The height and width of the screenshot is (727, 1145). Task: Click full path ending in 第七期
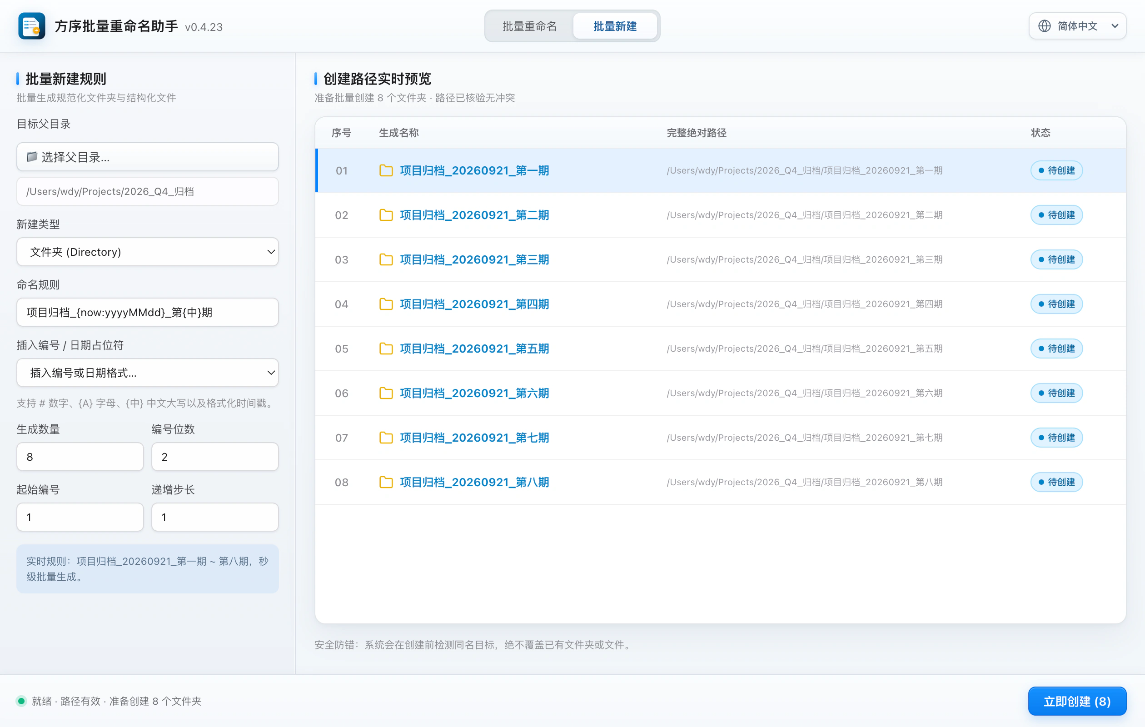804,438
